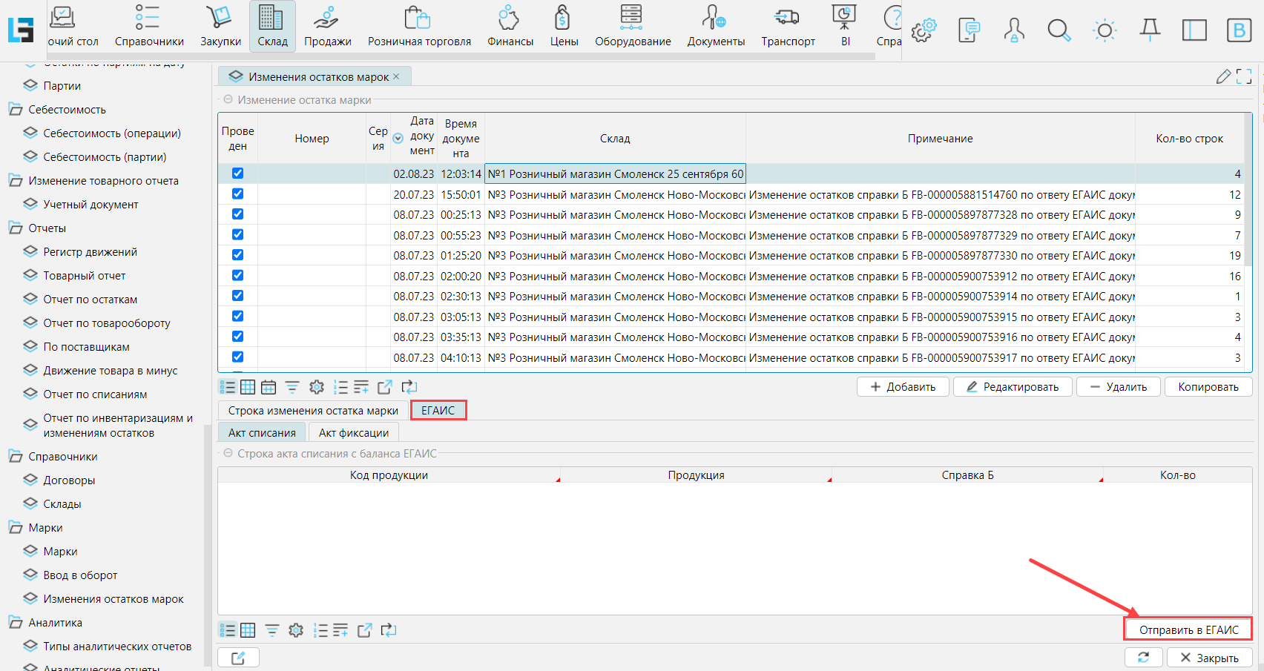
Task: Toggle brightness theme sun icon
Action: (1105, 30)
